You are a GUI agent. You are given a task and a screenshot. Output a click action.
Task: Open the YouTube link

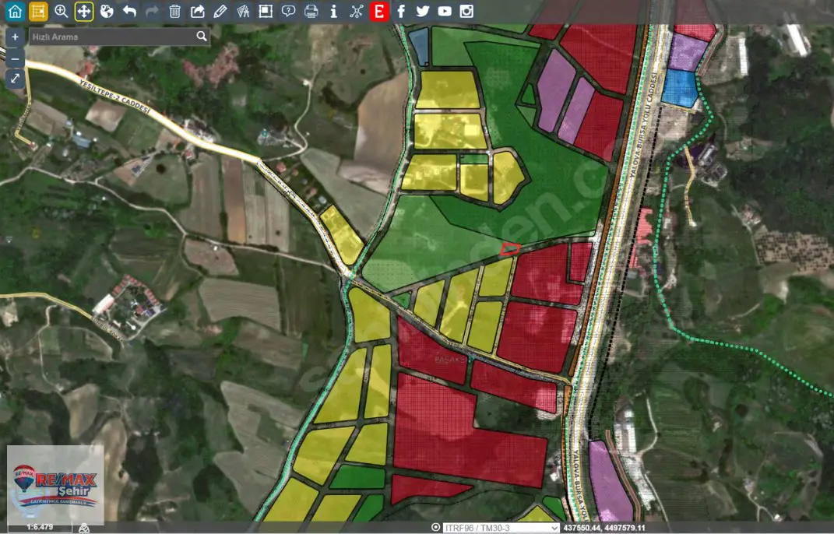click(444, 11)
